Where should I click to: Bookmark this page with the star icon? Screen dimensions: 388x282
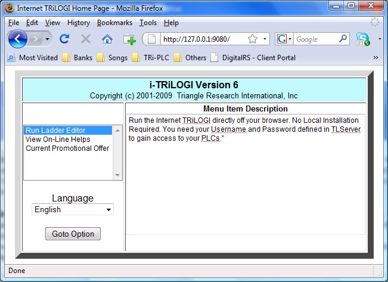coord(252,39)
